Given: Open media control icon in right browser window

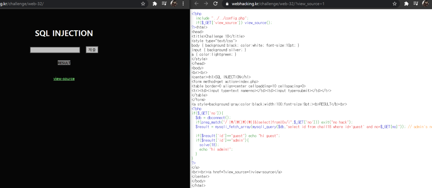Looking at the screenshot, I should [416, 4].
